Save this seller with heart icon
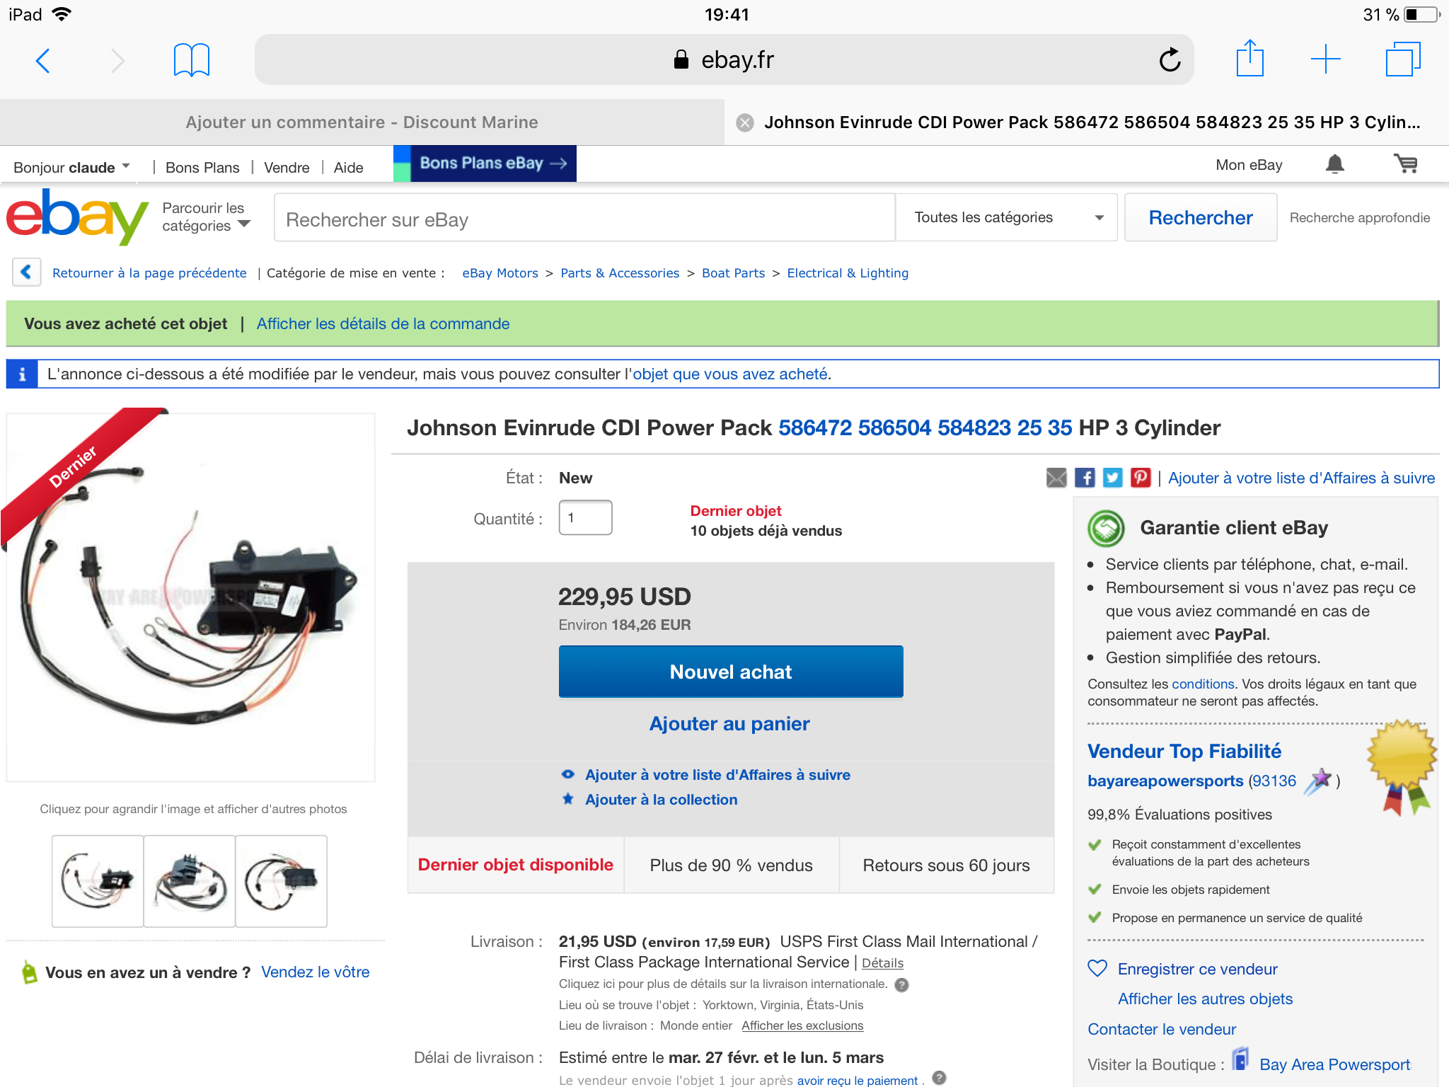This screenshot has width=1449, height=1087. tap(1097, 968)
